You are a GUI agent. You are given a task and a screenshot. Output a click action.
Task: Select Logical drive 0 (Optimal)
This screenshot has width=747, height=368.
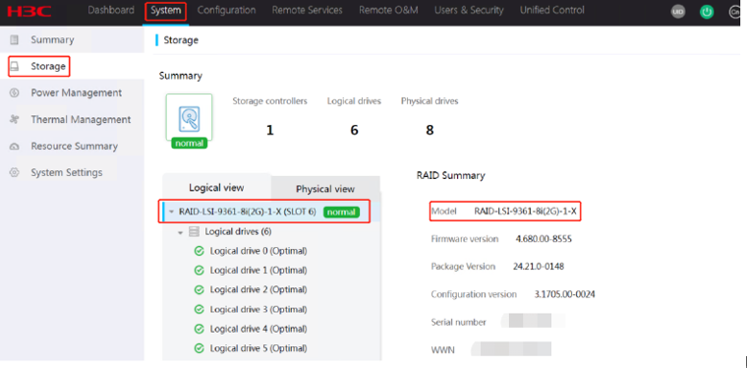pyautogui.click(x=259, y=251)
